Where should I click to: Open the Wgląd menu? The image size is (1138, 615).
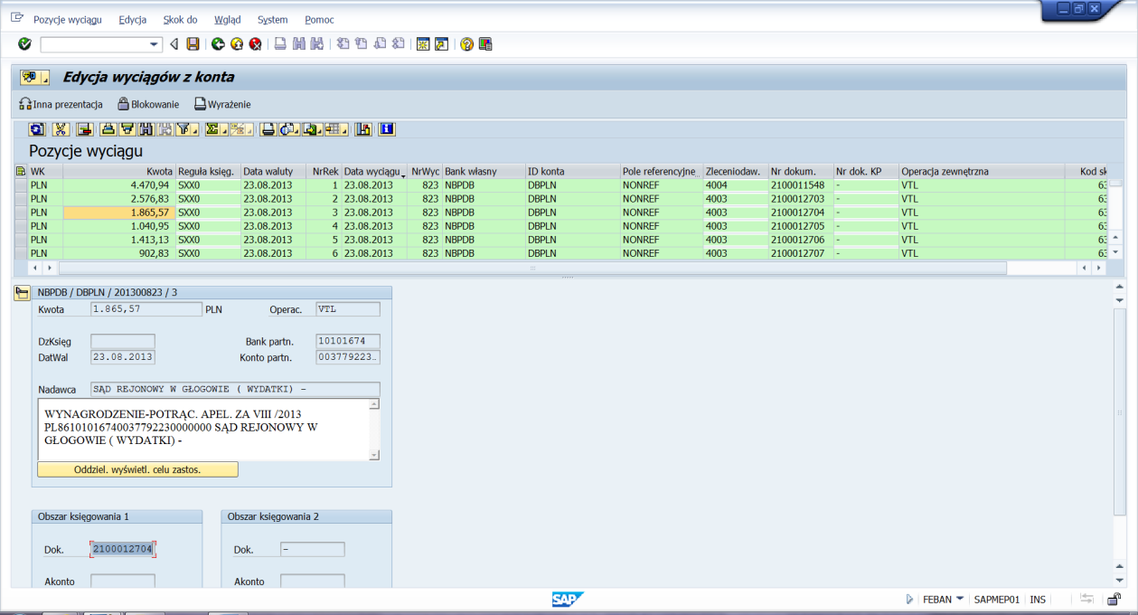click(228, 19)
